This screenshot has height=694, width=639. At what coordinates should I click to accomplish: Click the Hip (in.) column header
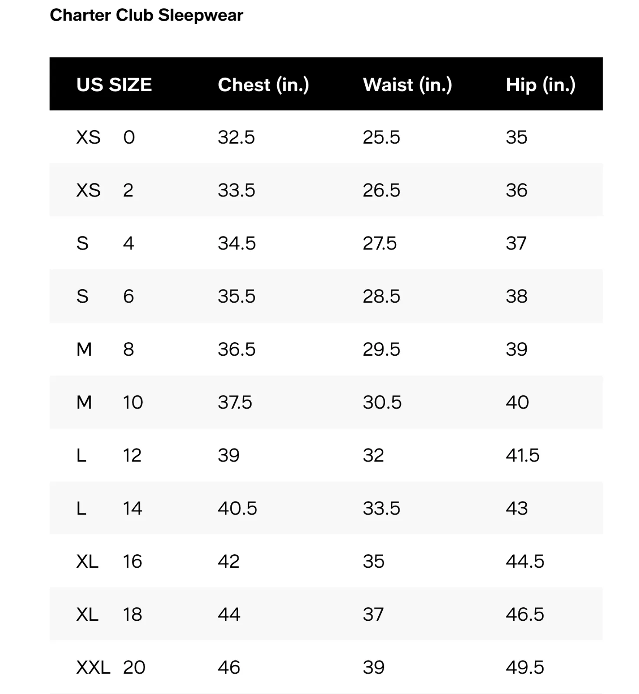tap(541, 85)
